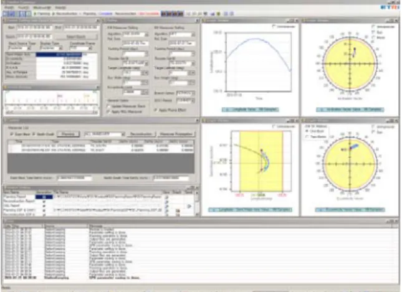Toggle the checkbox above the longitude-time graph

(274, 26)
